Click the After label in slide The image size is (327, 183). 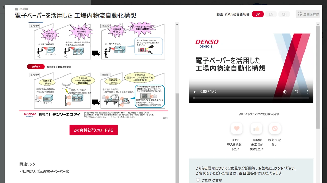coord(36,67)
